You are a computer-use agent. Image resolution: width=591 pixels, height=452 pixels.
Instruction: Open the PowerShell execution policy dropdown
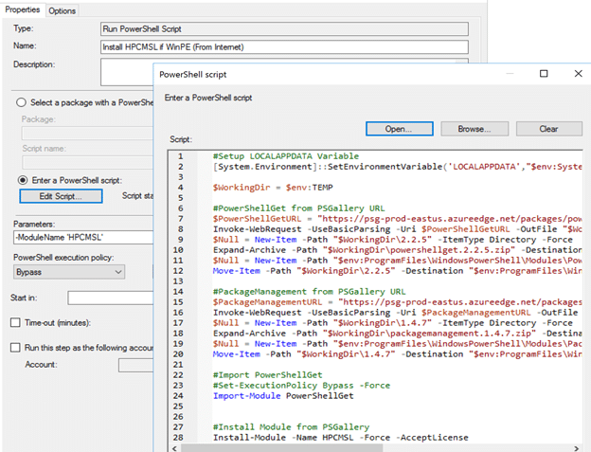[x=68, y=272]
